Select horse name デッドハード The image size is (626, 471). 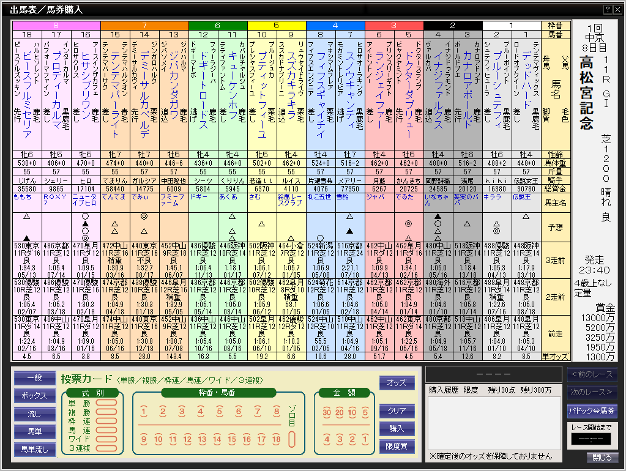point(526,80)
